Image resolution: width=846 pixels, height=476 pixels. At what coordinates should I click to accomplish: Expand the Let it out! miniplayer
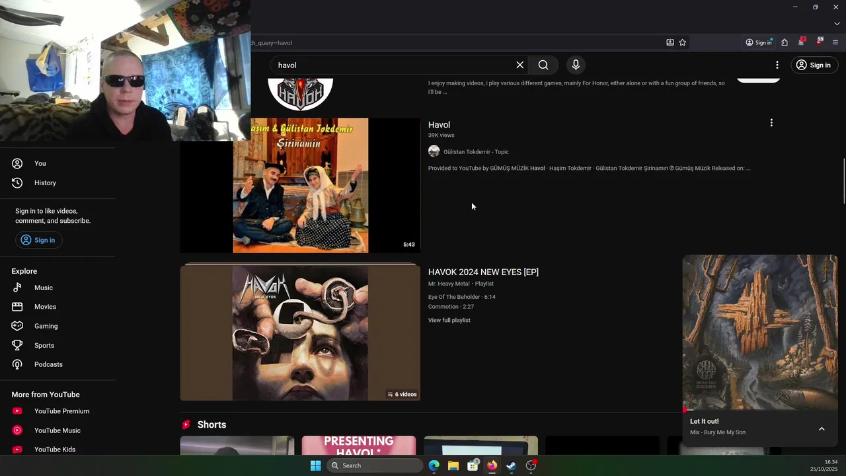tap(822, 428)
